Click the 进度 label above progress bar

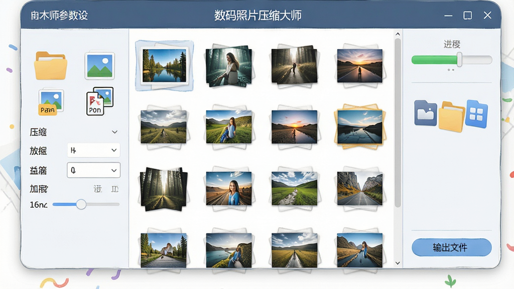[452, 44]
